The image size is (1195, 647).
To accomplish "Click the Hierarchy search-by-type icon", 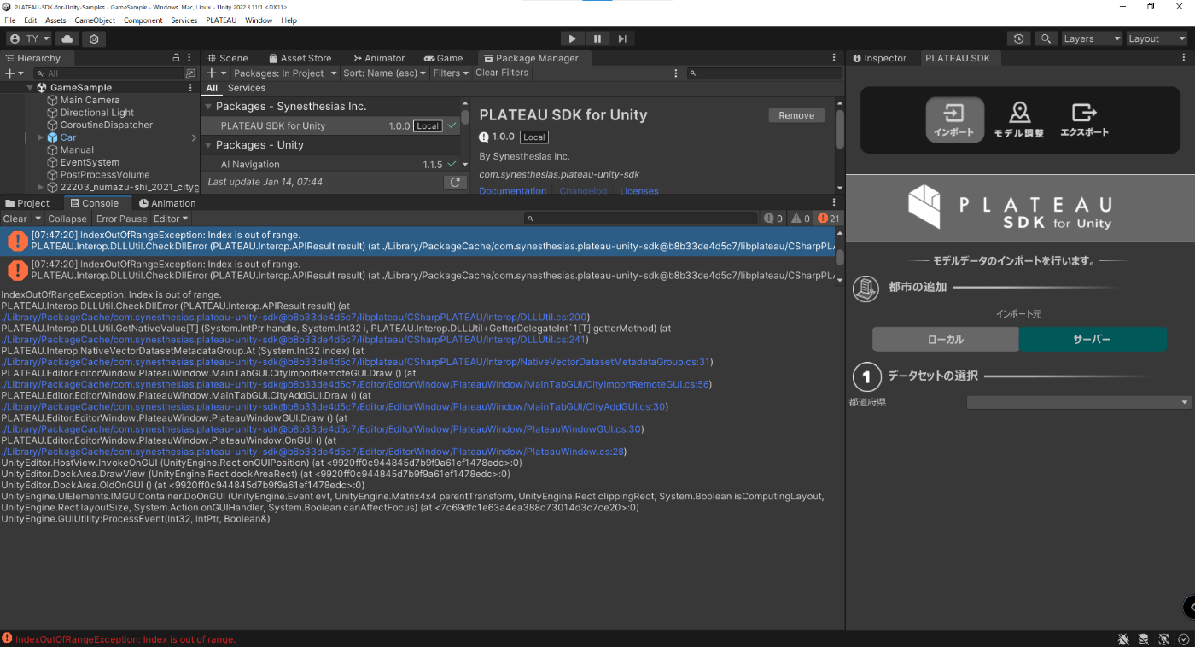I will (190, 73).
